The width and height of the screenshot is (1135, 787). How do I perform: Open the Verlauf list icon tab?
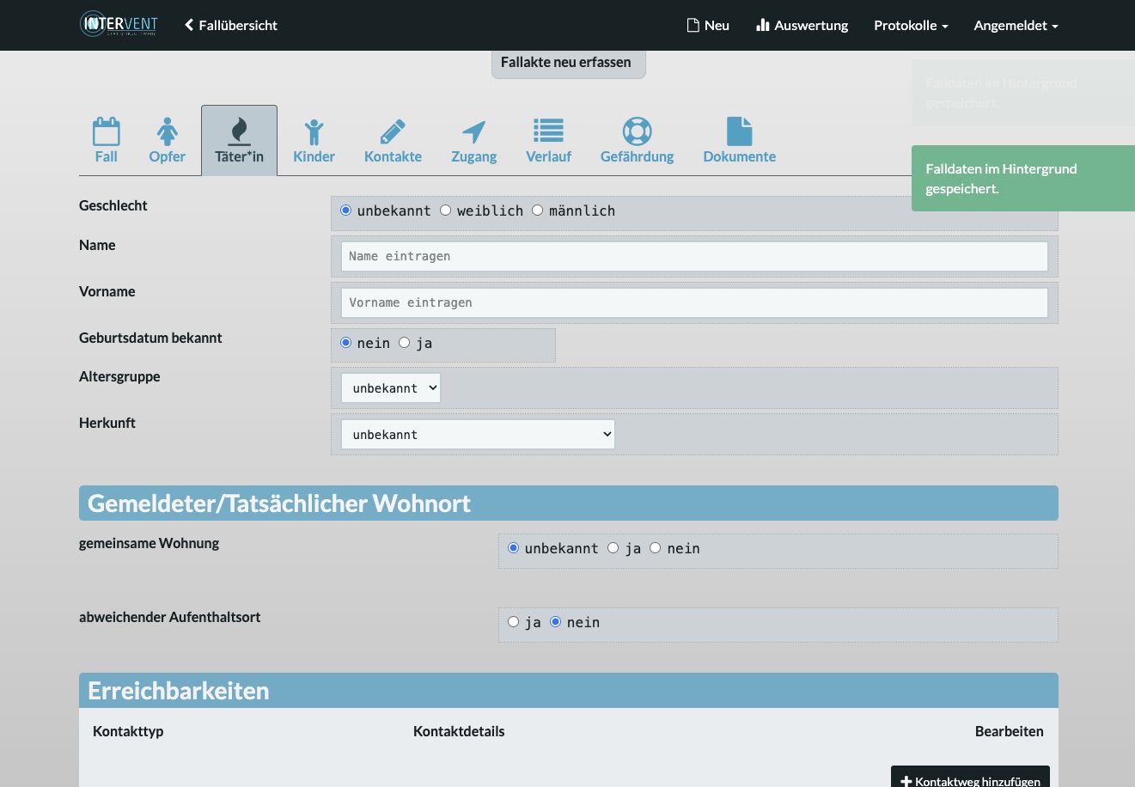[x=548, y=131]
